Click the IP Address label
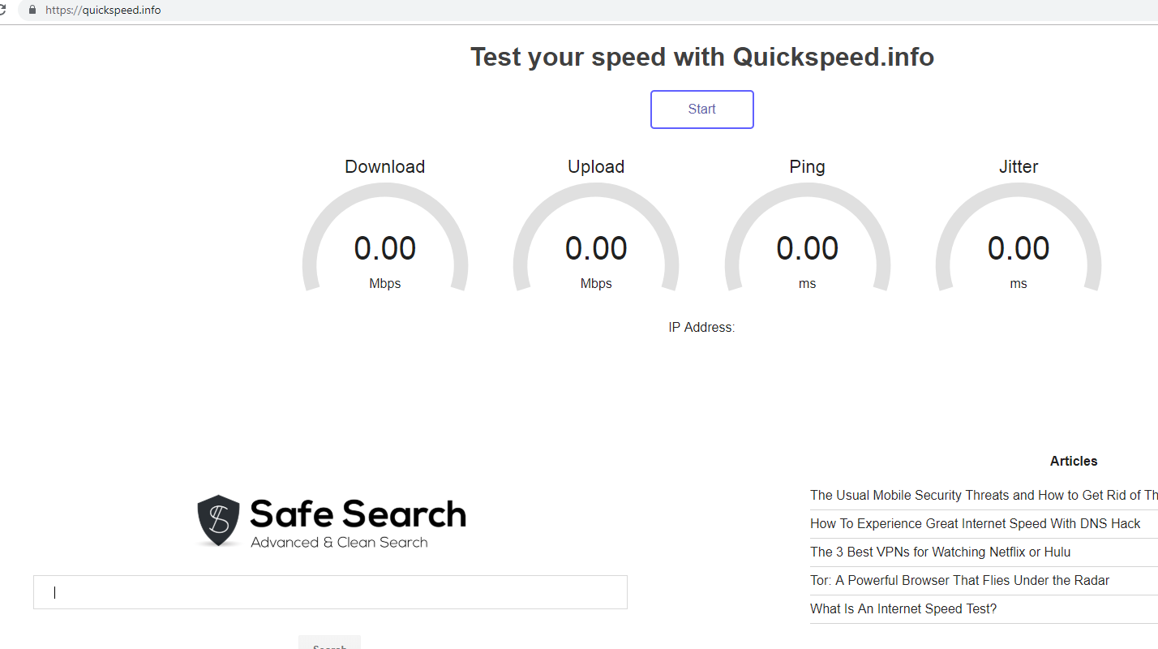 (701, 328)
